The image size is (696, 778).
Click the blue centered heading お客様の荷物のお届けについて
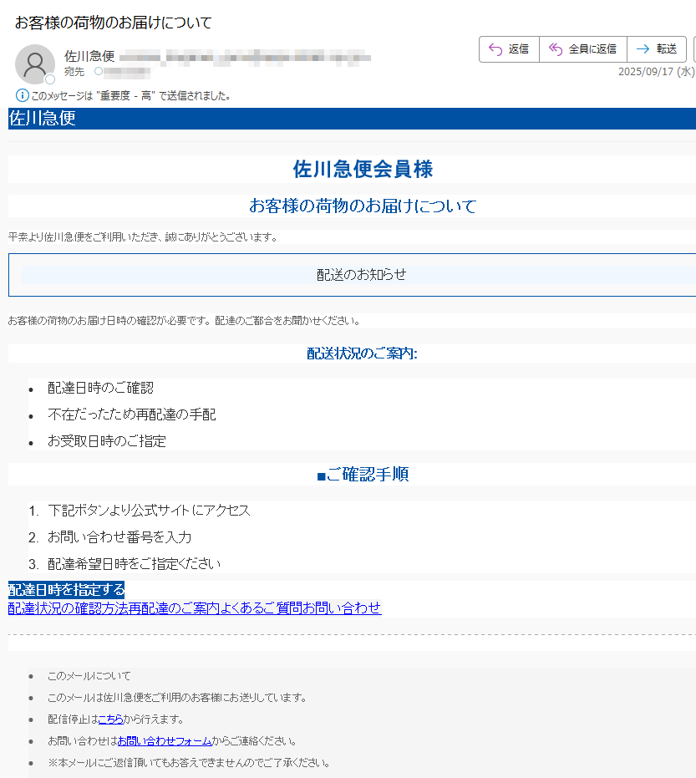point(363,206)
